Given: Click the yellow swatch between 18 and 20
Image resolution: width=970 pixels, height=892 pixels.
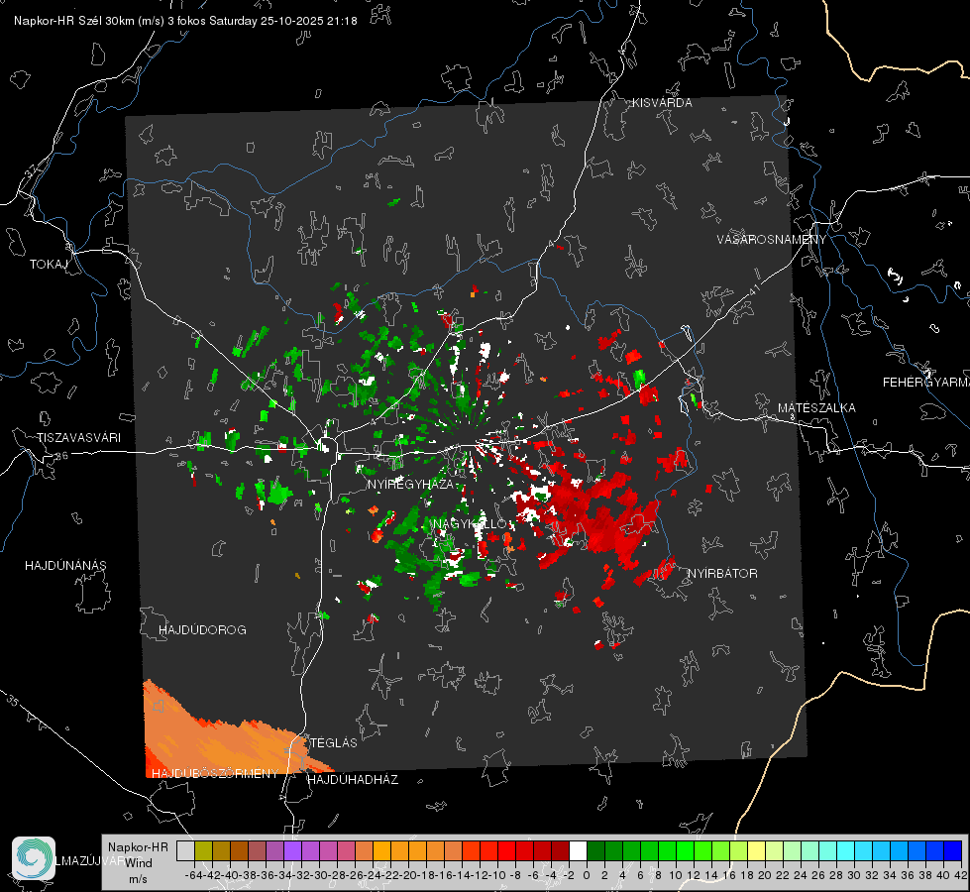Looking at the screenshot, I should click(x=757, y=850).
